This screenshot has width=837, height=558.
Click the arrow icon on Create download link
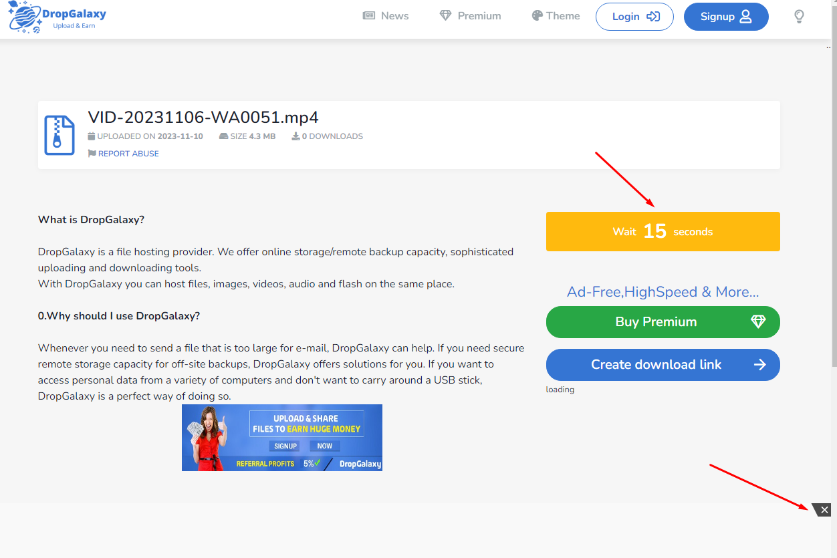[x=759, y=365]
